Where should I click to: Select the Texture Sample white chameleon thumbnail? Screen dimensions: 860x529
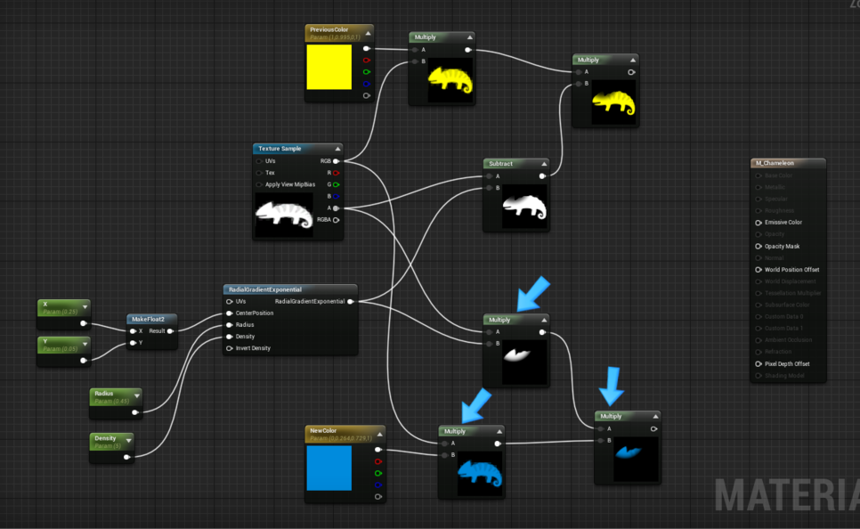[284, 215]
